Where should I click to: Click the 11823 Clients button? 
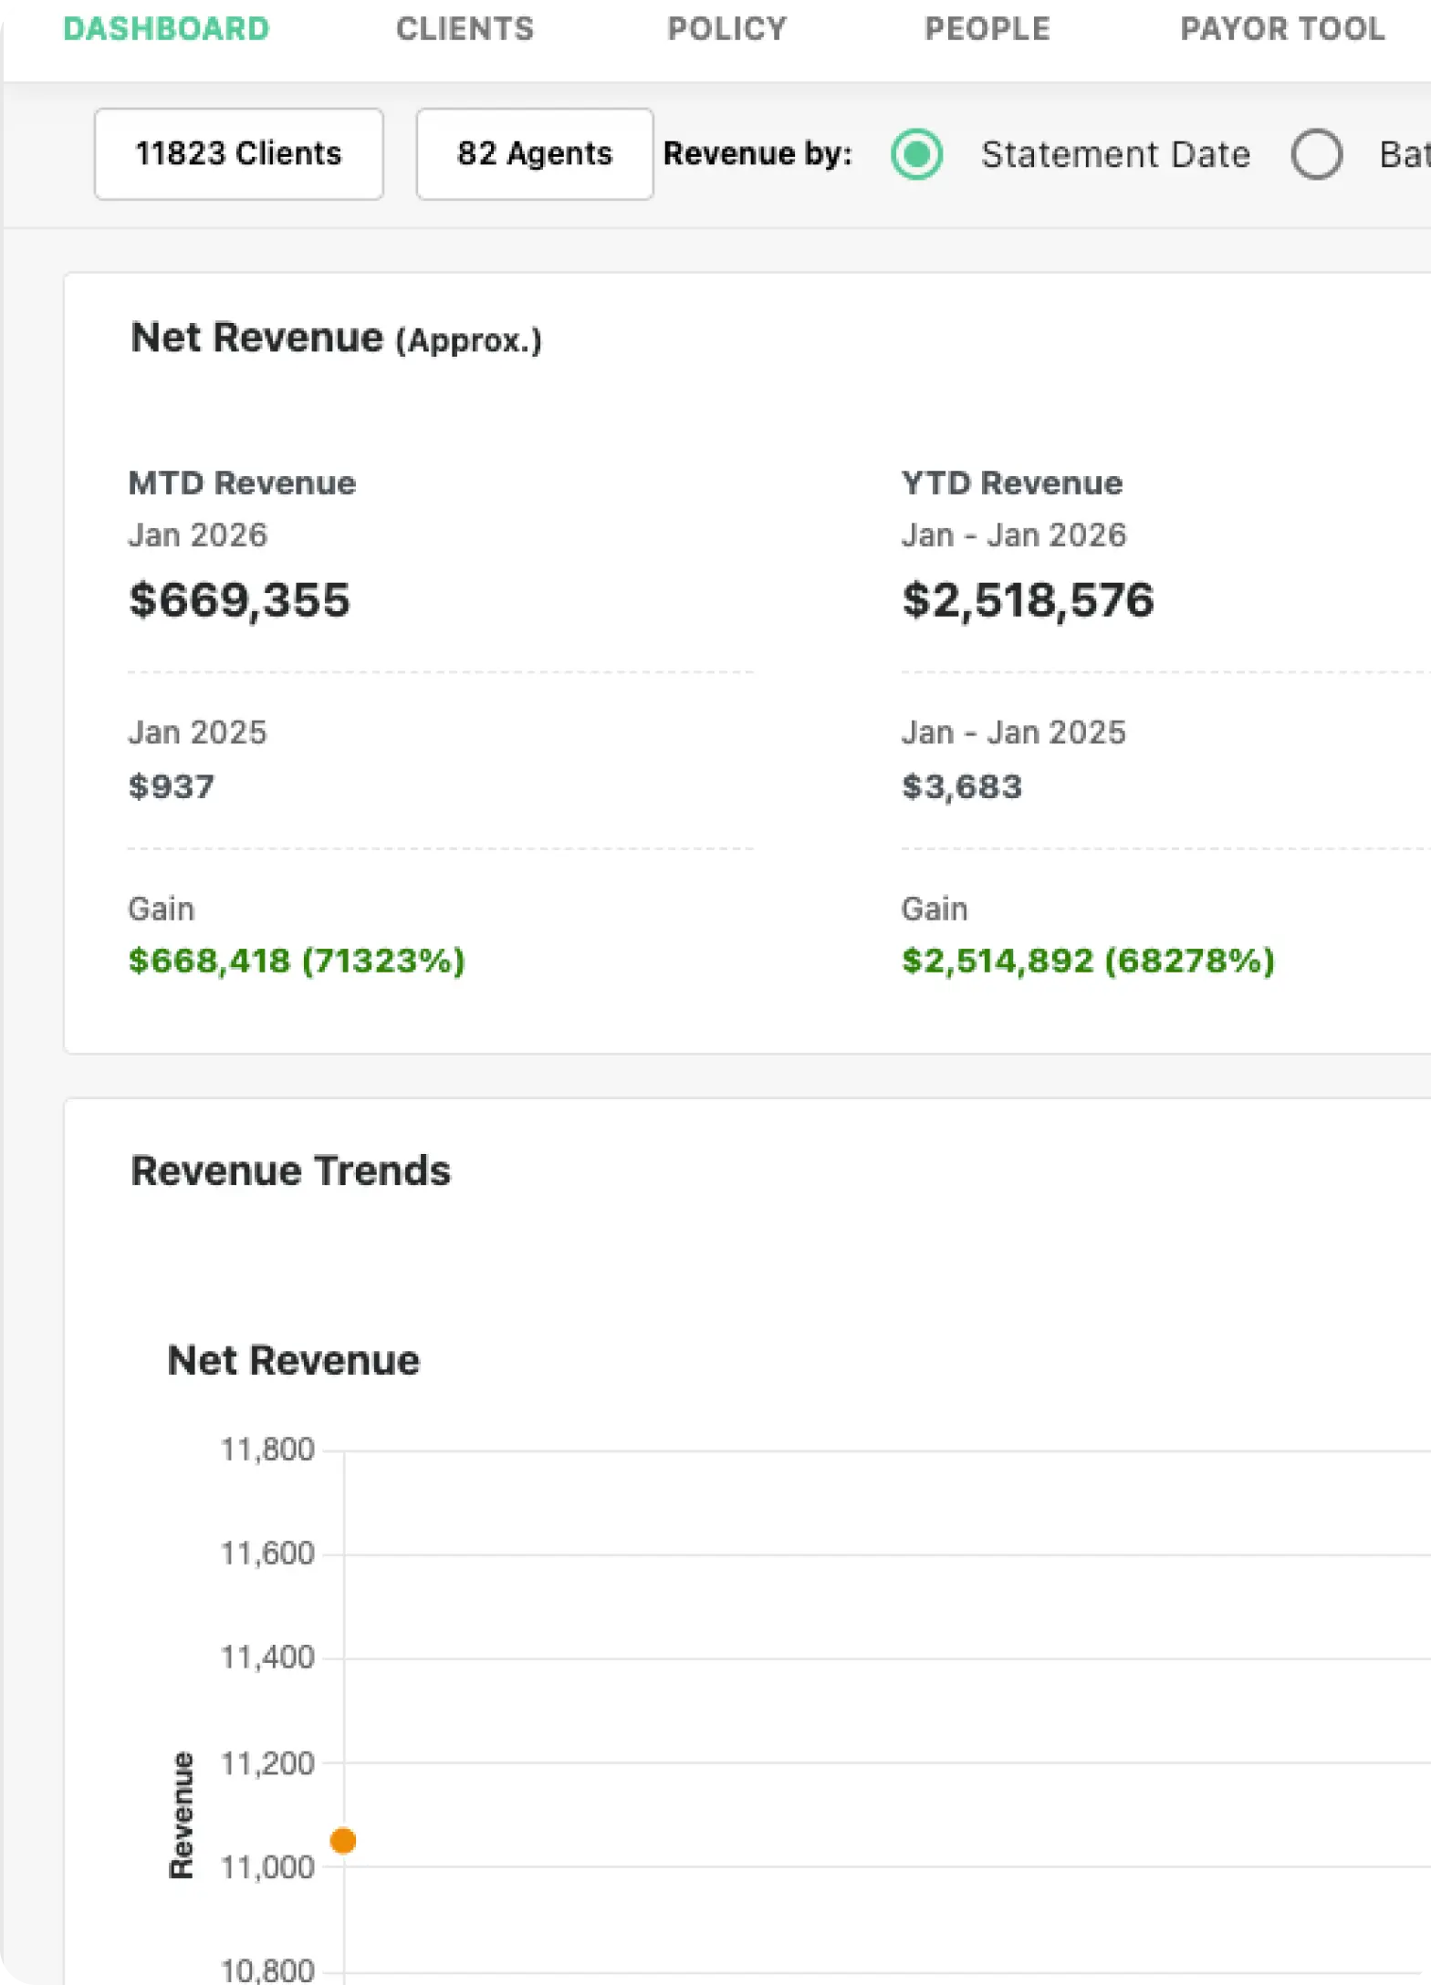pos(238,153)
